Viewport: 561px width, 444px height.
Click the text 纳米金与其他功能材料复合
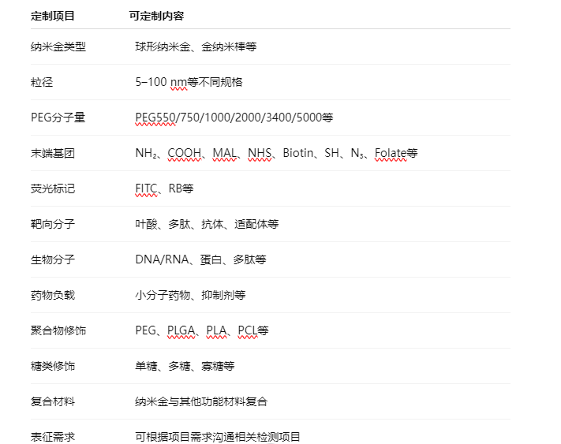(x=201, y=401)
